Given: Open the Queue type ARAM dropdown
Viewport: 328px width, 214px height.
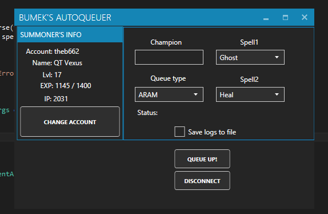Looking at the screenshot, I should click(x=169, y=94).
